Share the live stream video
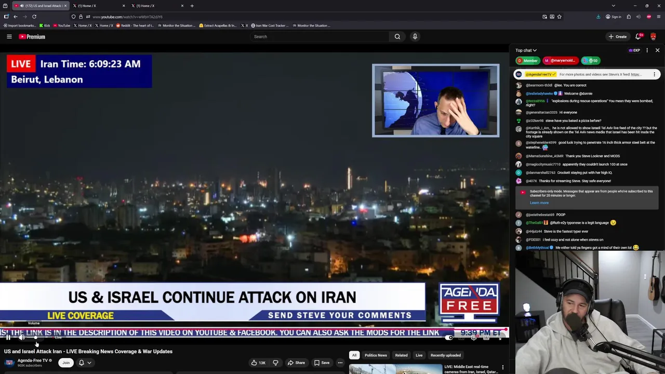665x374 pixels. tap(296, 363)
